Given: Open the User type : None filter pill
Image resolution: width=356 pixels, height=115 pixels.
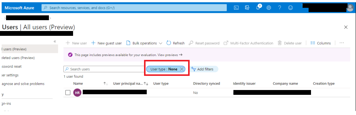Looking at the screenshot, I should [x=164, y=69].
